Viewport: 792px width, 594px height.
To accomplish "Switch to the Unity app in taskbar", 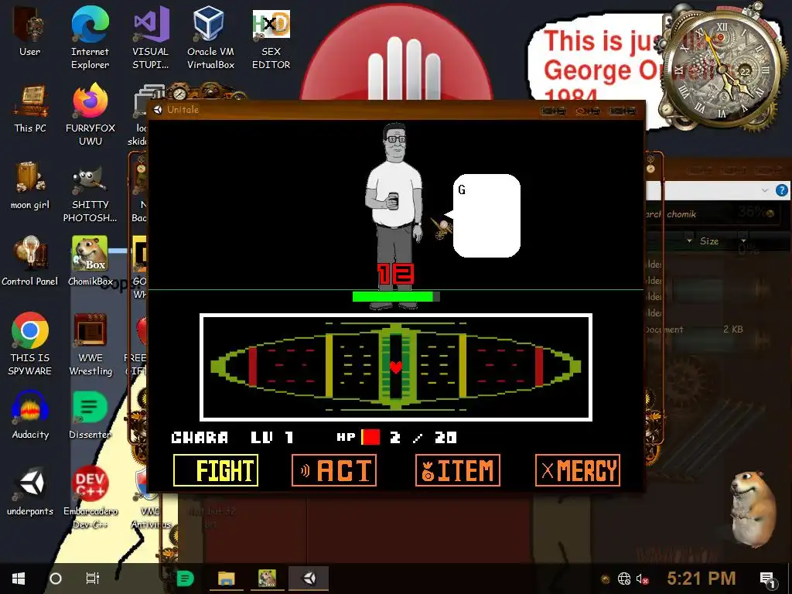I will [x=309, y=579].
